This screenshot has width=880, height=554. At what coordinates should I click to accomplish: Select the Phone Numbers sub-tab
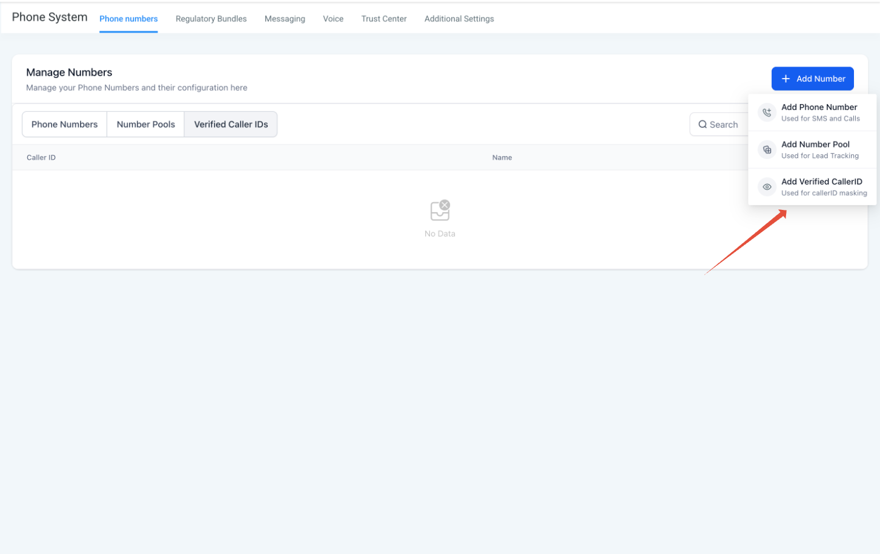point(64,125)
